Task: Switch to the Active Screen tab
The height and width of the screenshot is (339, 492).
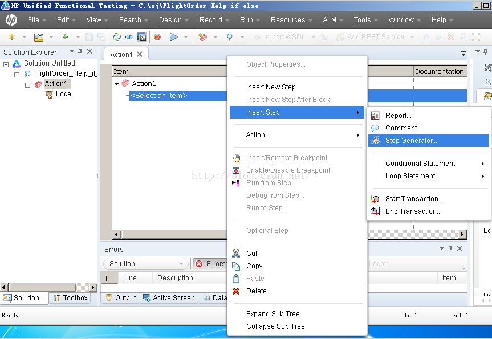Action: pyautogui.click(x=169, y=297)
